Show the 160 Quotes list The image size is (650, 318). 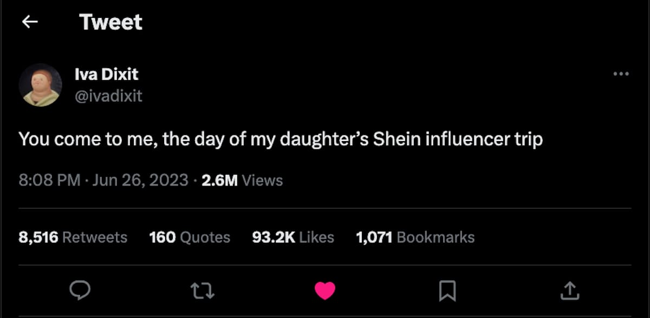pos(190,237)
